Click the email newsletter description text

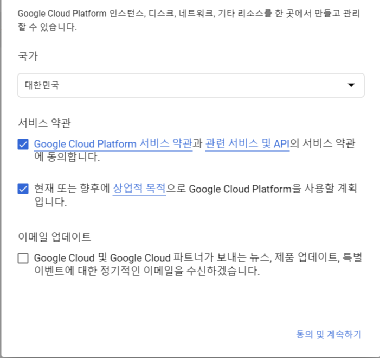(x=198, y=264)
